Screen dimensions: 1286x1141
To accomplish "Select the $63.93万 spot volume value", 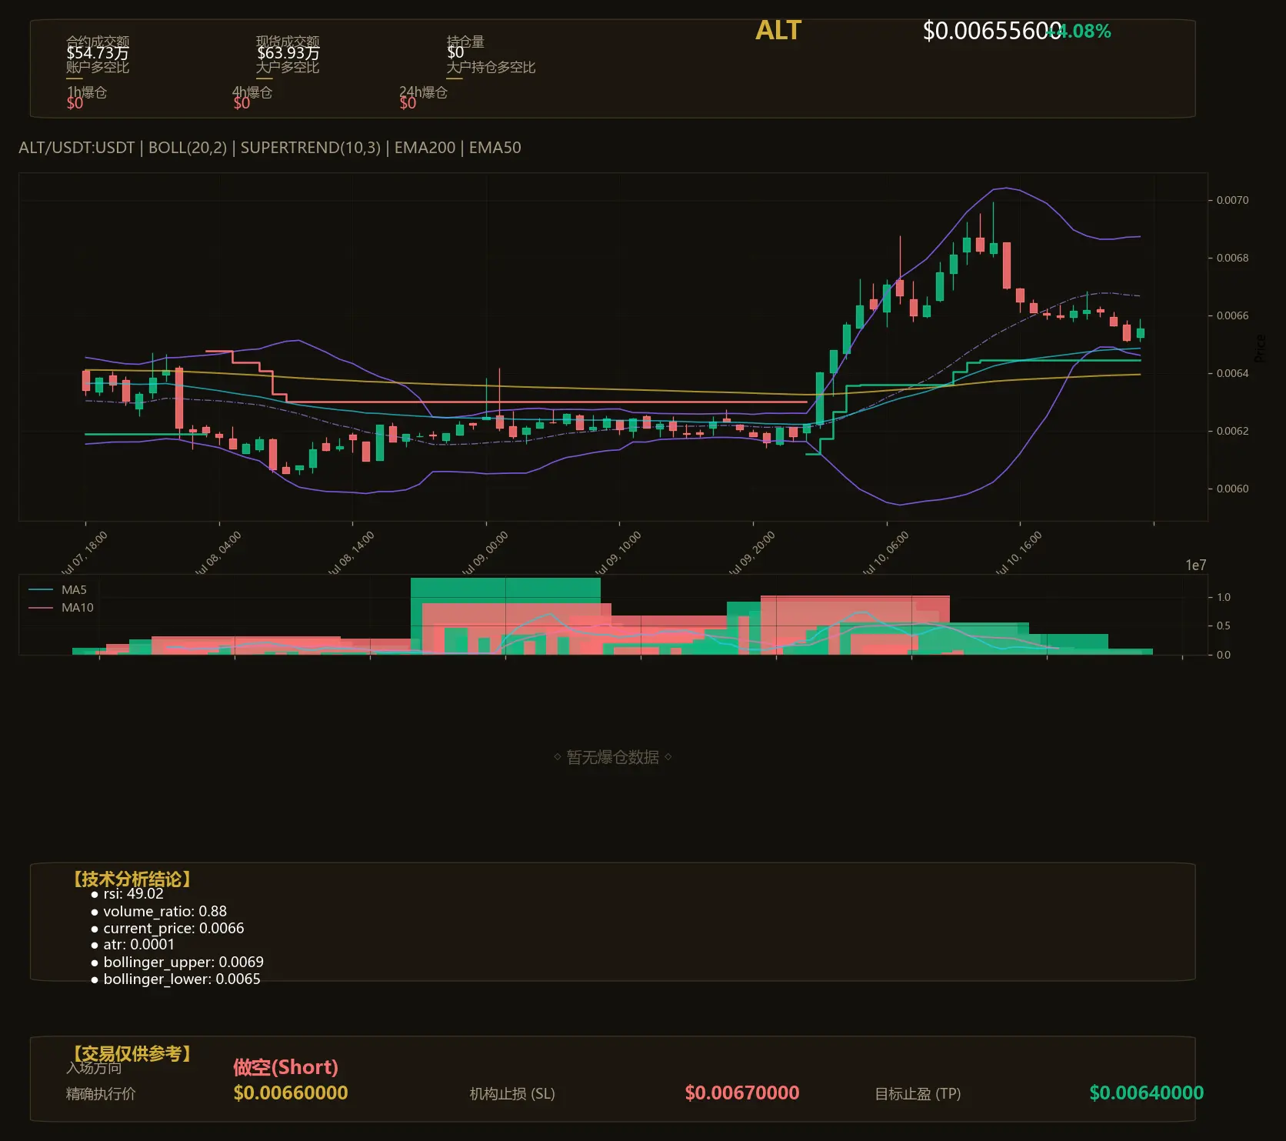I will tap(288, 53).
